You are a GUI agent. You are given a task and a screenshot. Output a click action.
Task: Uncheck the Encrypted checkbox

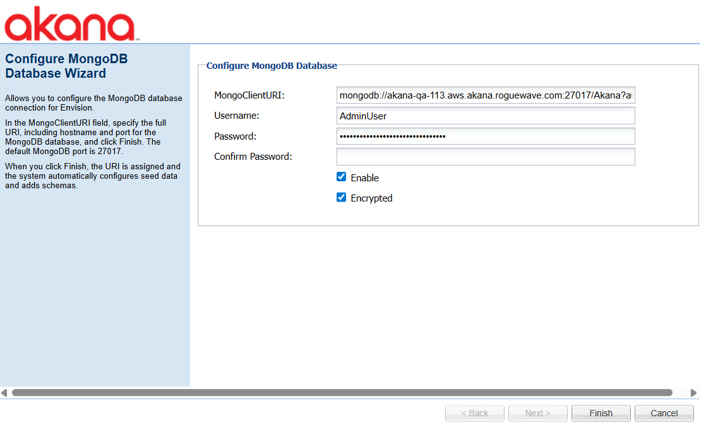pos(342,198)
